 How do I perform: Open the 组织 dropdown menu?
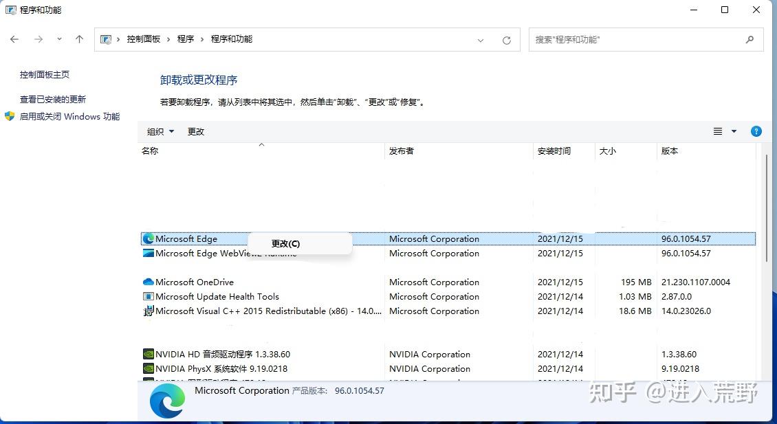tap(160, 131)
